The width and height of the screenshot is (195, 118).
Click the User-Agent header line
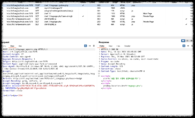coord(49,68)
